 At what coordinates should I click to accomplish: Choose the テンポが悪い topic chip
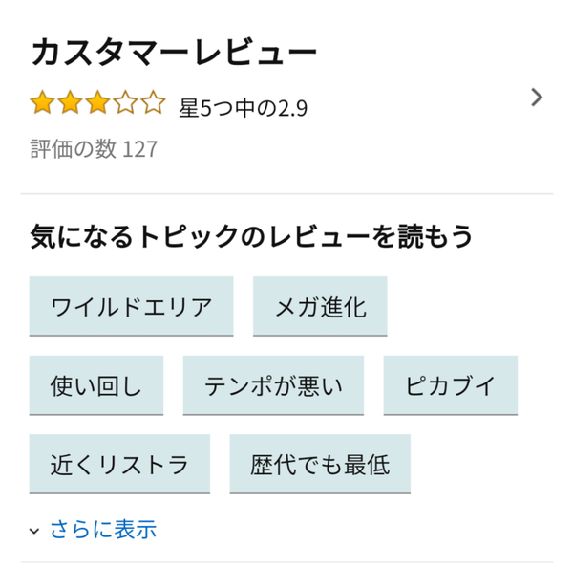point(273,385)
